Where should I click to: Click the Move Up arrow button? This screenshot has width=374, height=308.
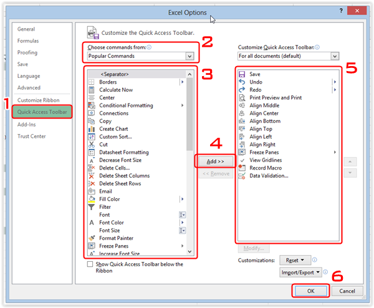tap(350, 161)
